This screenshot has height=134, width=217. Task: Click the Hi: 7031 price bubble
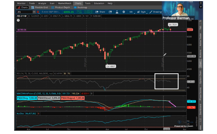point(173,25)
